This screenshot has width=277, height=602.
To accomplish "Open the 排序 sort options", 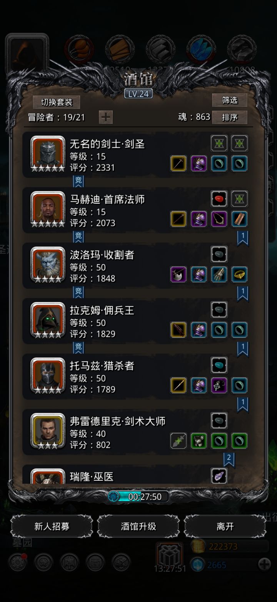I will point(230,117).
